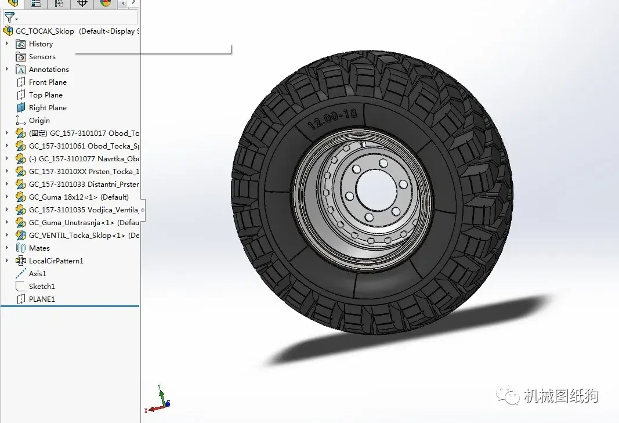This screenshot has height=423, width=619.
Task: Select the GC_TOCAK_Sklop assembly root
Action: point(45,31)
